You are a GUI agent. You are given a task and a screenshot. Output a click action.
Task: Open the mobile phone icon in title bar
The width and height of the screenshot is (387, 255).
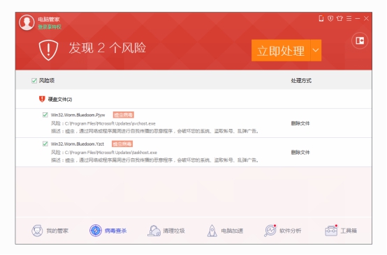[x=321, y=18]
